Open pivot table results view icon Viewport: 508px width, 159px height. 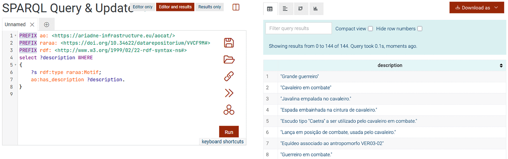point(300,9)
